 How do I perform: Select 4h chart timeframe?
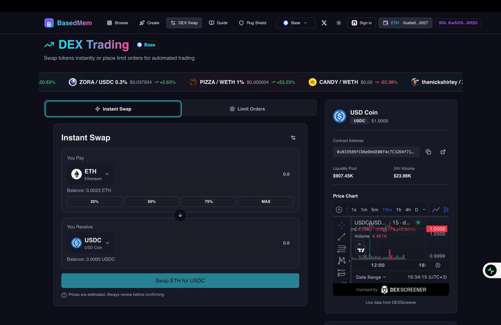408,209
